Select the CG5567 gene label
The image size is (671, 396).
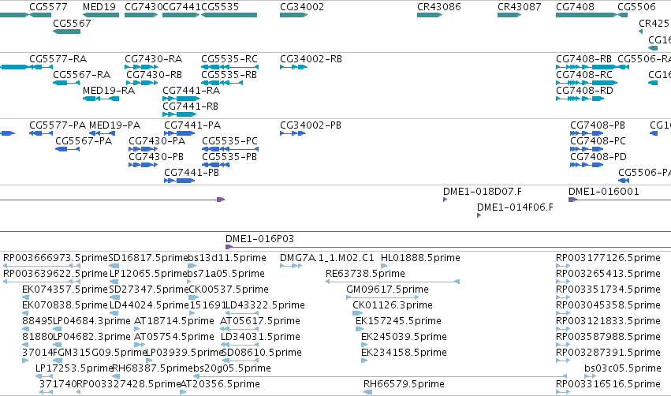pyautogui.click(x=72, y=23)
